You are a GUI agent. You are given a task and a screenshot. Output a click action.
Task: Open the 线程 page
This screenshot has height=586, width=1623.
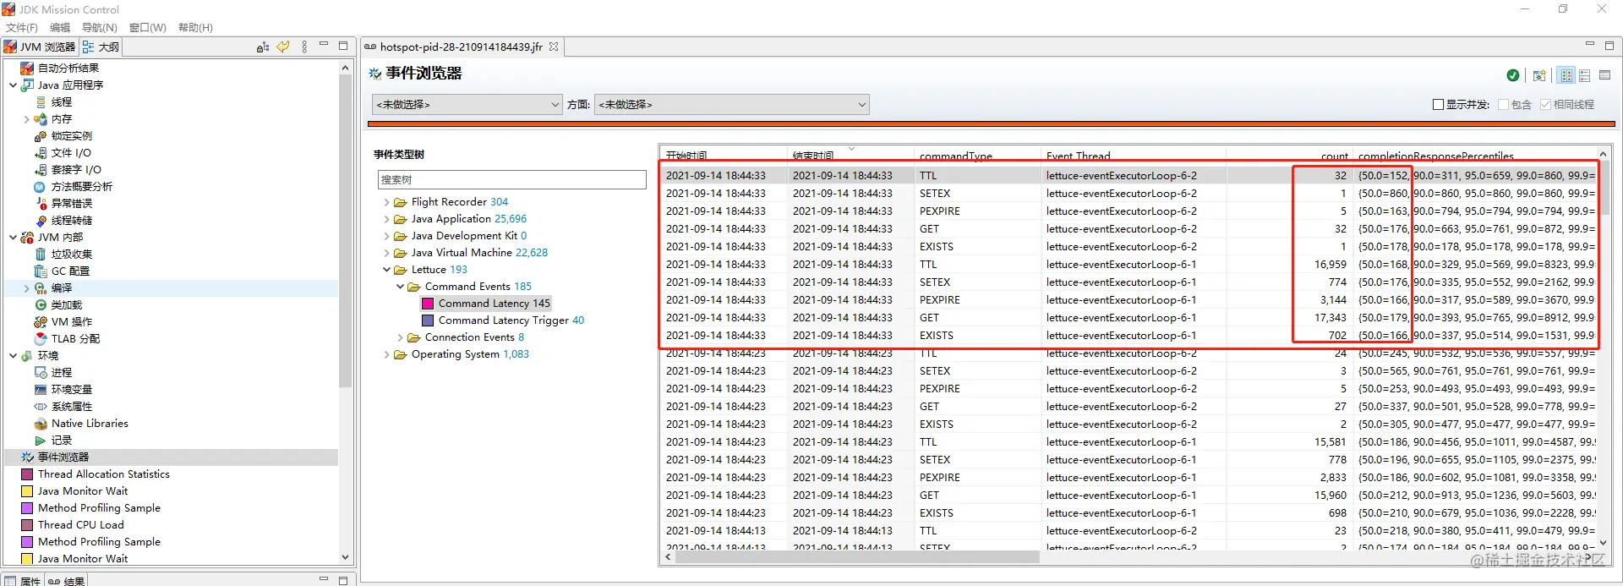(x=53, y=101)
